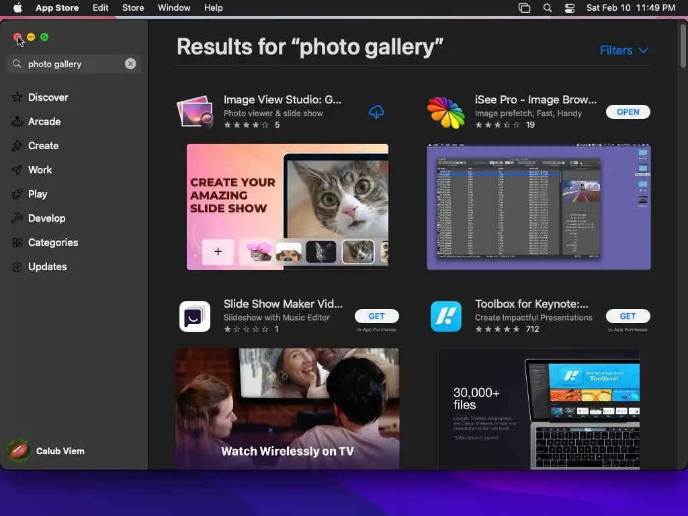688x516 pixels.
Task: Open iSee Pro colorful app icon
Action: (x=446, y=112)
